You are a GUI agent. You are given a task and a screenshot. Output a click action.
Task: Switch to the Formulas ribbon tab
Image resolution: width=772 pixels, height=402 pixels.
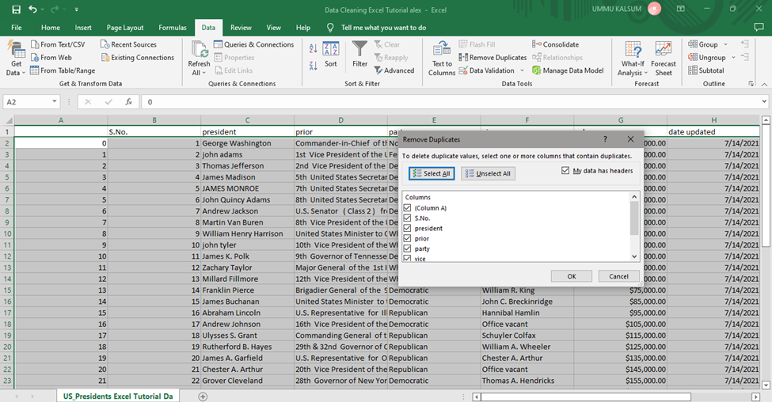[x=172, y=28]
